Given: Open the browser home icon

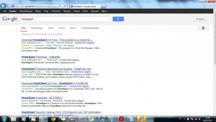Looking at the screenshot, I should [206, 6].
